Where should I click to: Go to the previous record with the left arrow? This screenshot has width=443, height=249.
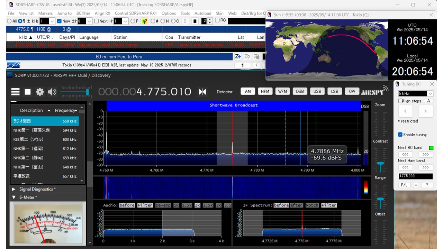256,65
